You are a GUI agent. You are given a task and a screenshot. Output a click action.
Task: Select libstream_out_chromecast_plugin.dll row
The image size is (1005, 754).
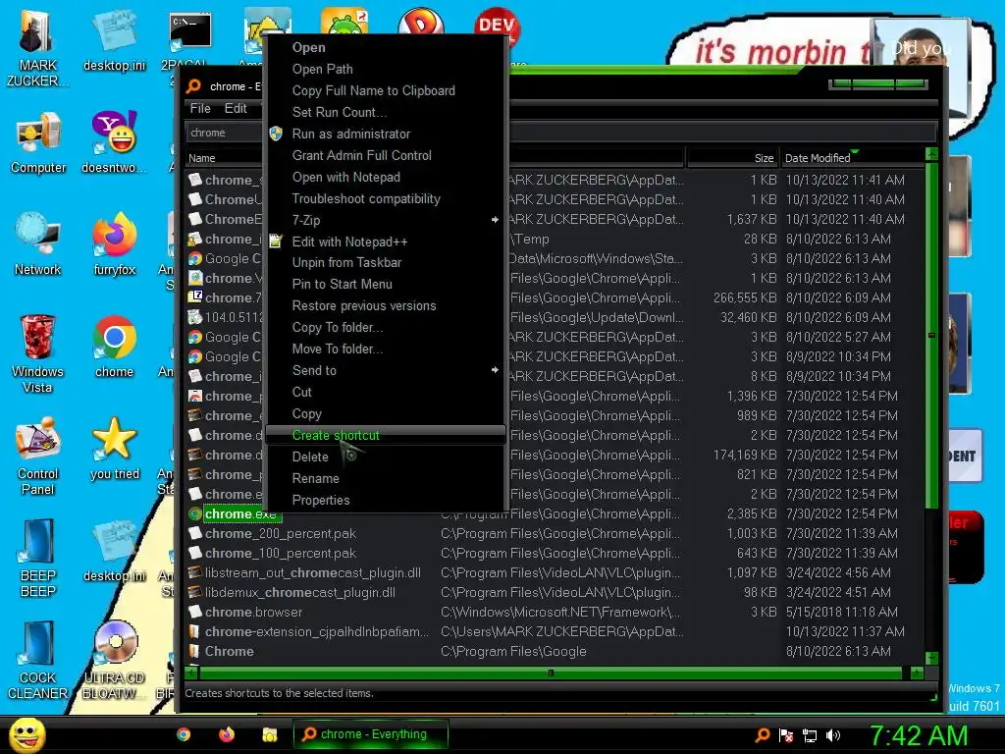click(x=555, y=573)
